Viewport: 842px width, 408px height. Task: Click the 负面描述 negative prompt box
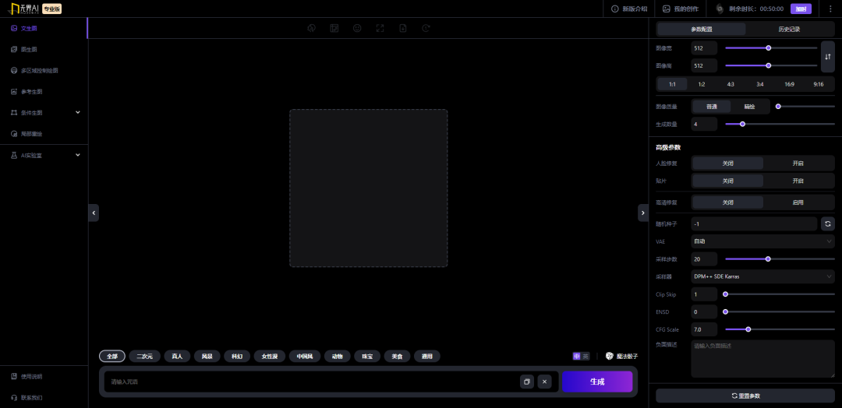(762, 359)
